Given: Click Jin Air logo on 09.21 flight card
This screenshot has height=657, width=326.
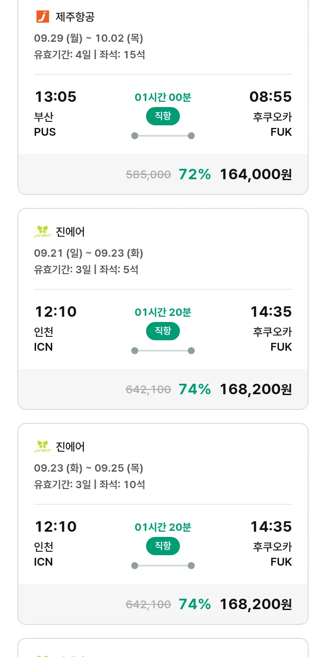Looking at the screenshot, I should point(43,231).
